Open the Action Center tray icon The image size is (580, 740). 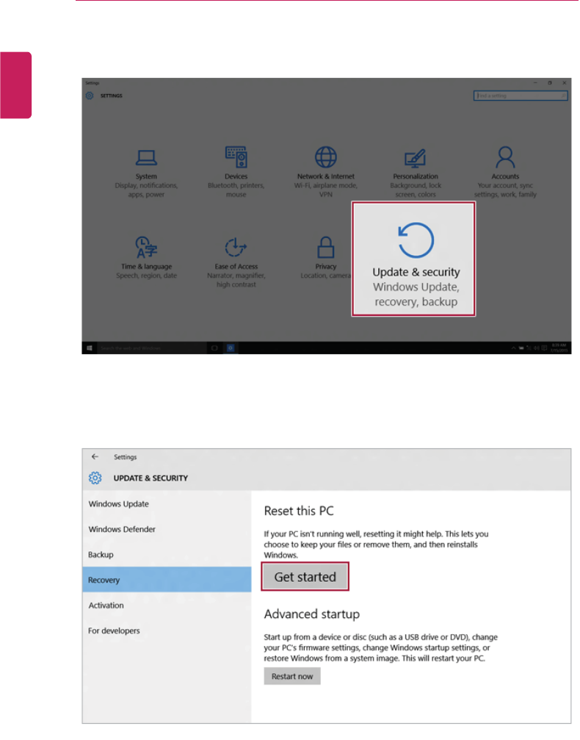click(544, 348)
